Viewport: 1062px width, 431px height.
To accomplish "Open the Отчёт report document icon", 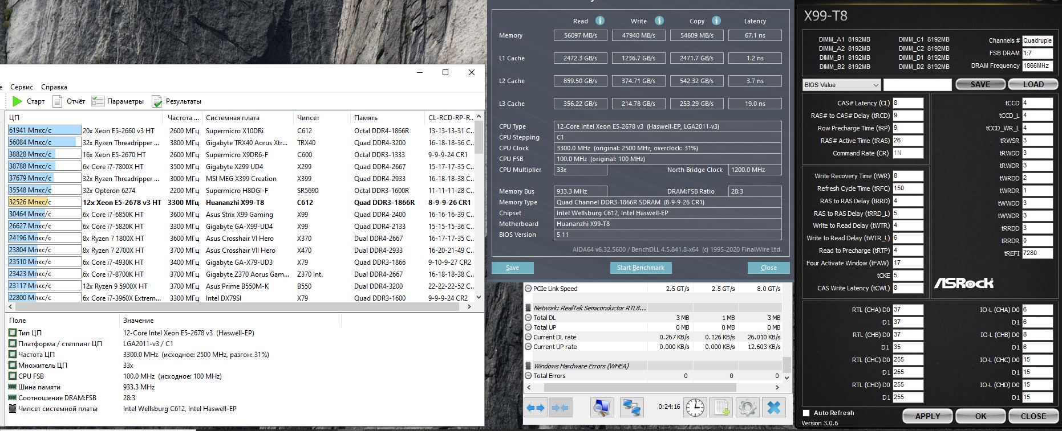I will (57, 101).
